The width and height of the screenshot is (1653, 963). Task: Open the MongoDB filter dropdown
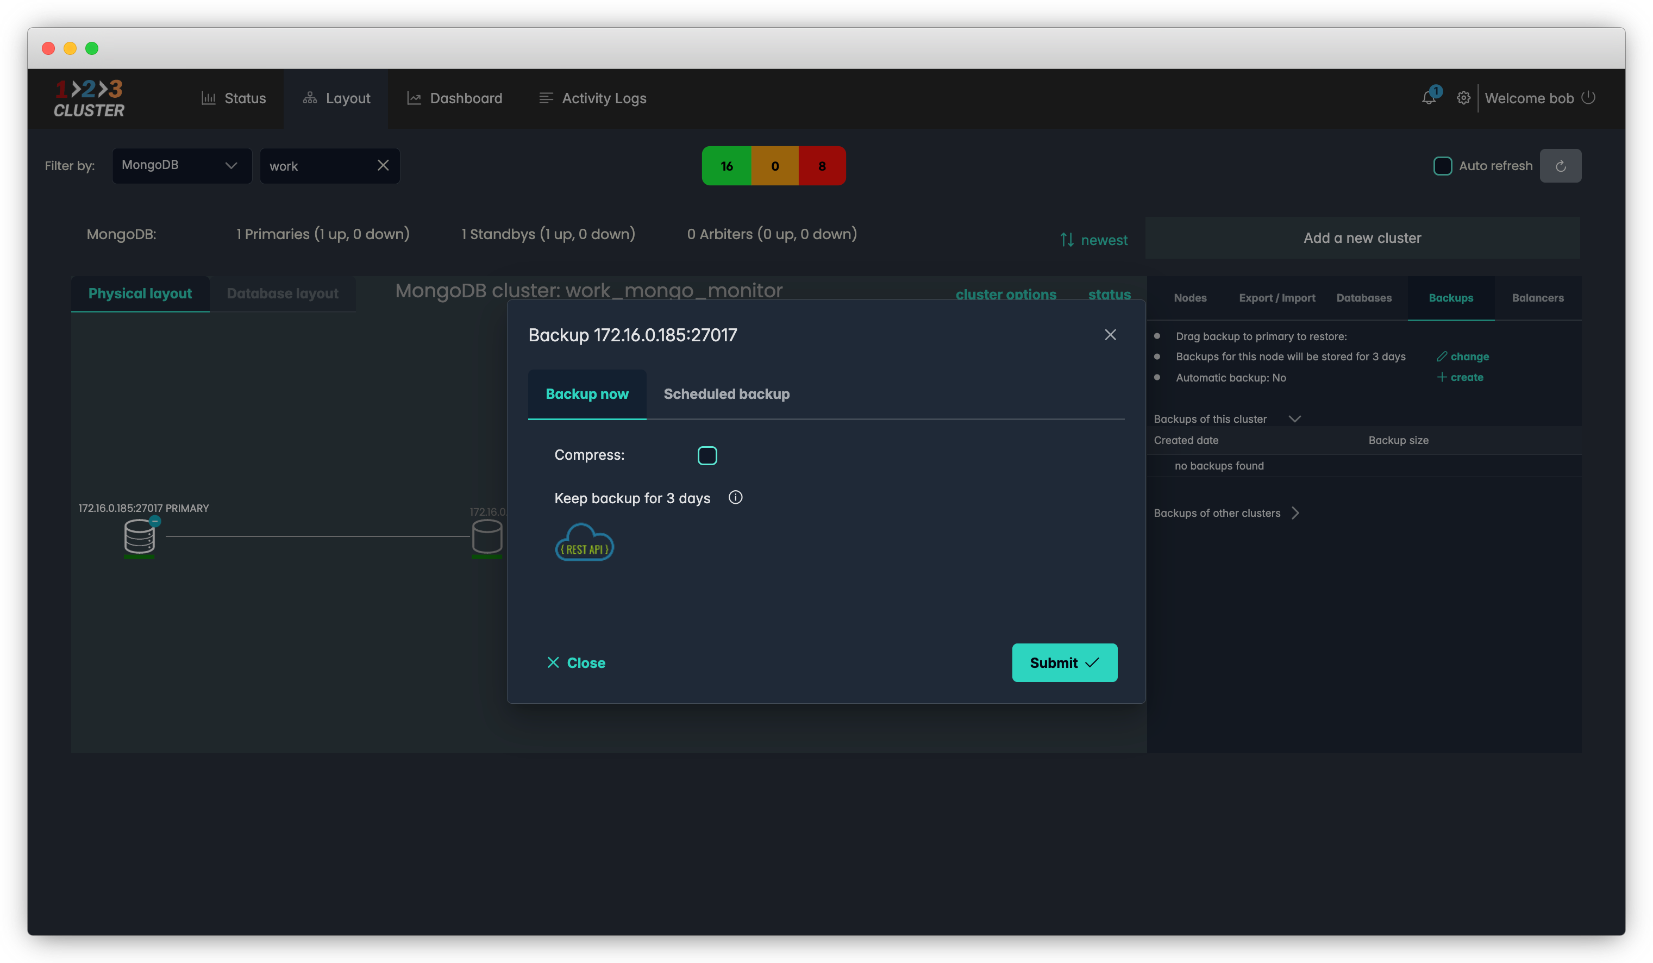181,165
